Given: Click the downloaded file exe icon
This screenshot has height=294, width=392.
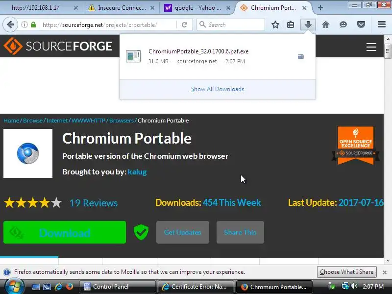Looking at the screenshot, I should (x=133, y=56).
